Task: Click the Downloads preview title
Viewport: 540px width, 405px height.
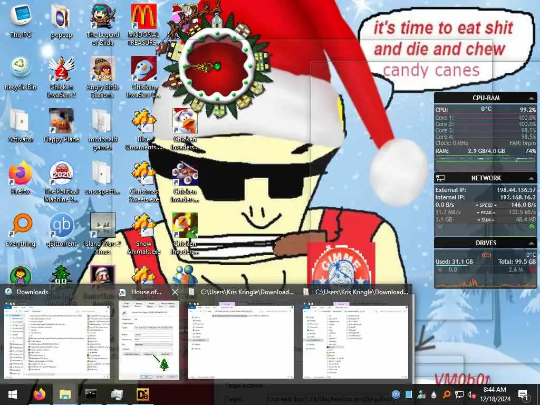Action: tap(32, 292)
